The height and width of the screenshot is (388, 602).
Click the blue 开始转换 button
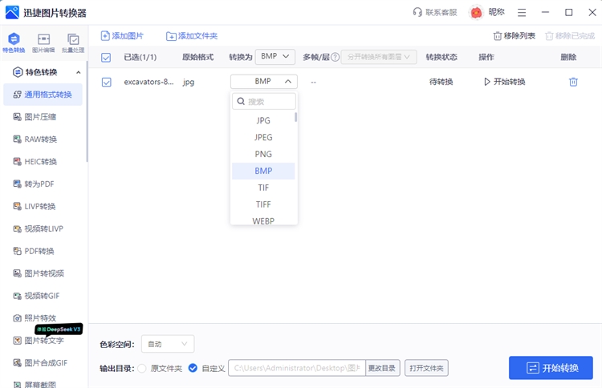click(x=551, y=368)
